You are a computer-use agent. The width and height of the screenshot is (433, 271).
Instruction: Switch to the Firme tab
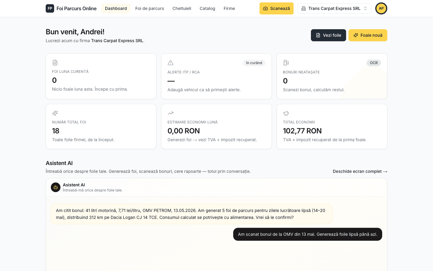[x=229, y=8]
